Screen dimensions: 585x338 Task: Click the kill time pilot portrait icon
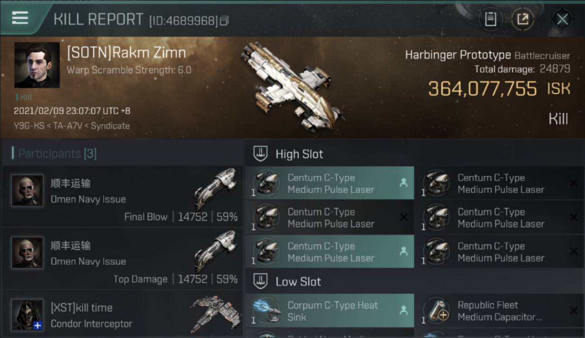(x=27, y=315)
